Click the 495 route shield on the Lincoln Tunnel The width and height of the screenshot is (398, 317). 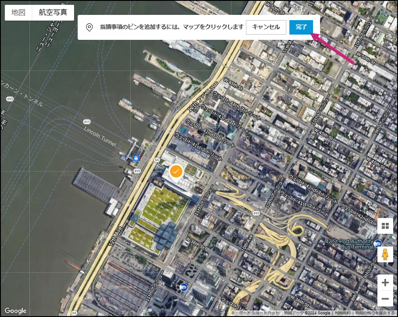[87, 122]
